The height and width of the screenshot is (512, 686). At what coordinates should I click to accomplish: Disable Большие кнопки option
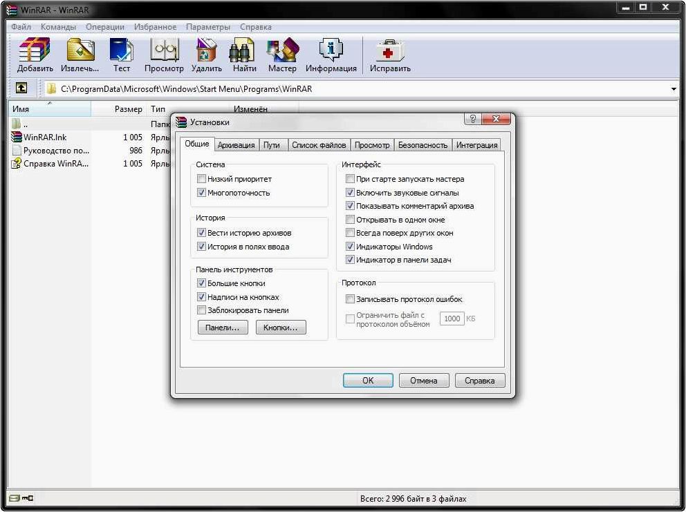(201, 283)
